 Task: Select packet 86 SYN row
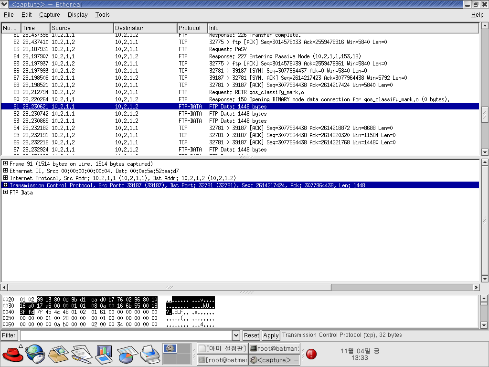(240, 71)
